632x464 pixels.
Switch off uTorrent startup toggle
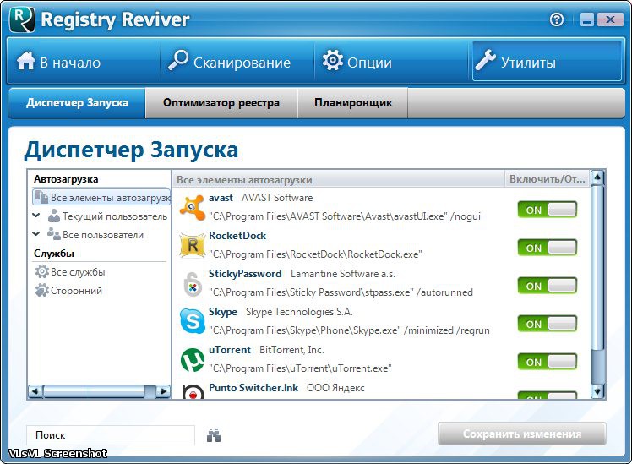548,362
